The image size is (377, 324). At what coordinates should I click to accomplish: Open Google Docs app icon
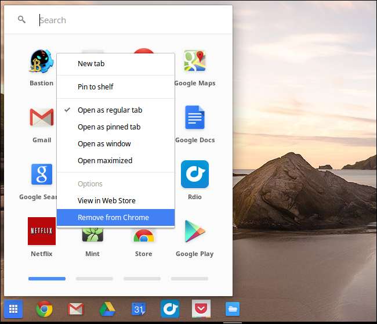tap(194, 118)
